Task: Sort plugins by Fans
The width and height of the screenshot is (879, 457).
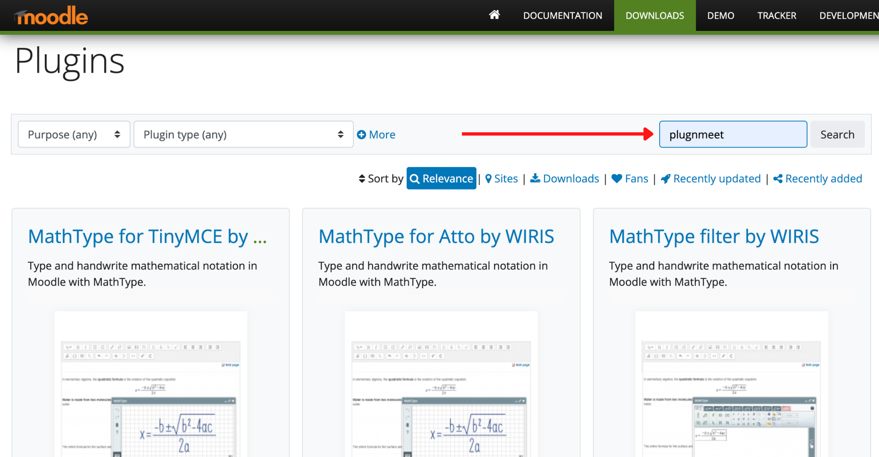Action: (630, 179)
